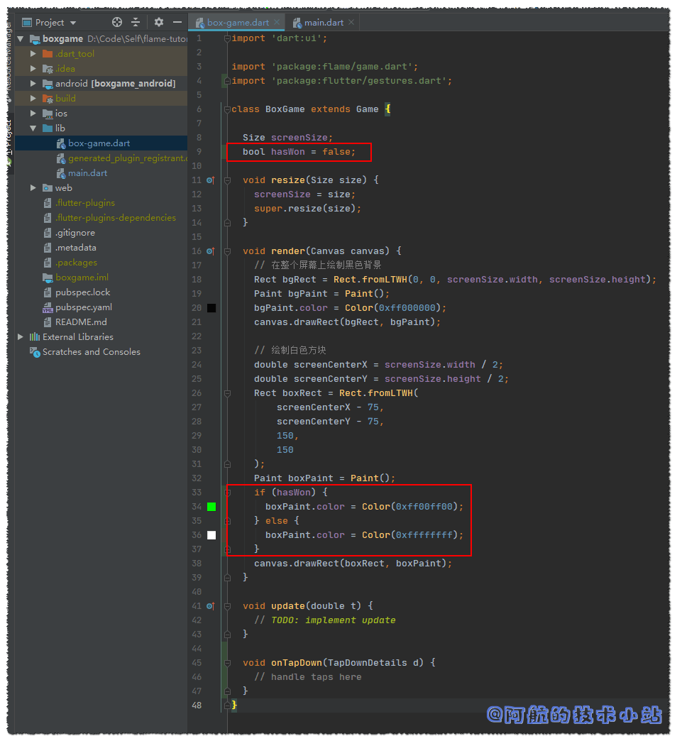Click the override marker beside resize method
Screen dimensions: 677x741
(210, 180)
